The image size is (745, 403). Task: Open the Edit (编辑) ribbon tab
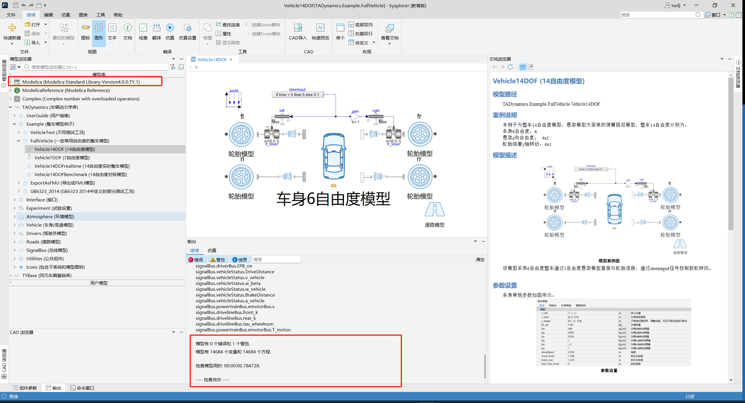(48, 15)
